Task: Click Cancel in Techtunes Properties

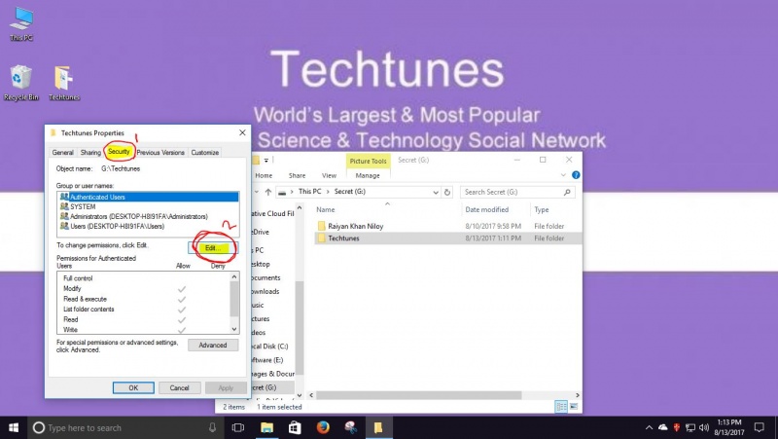Action: click(179, 387)
